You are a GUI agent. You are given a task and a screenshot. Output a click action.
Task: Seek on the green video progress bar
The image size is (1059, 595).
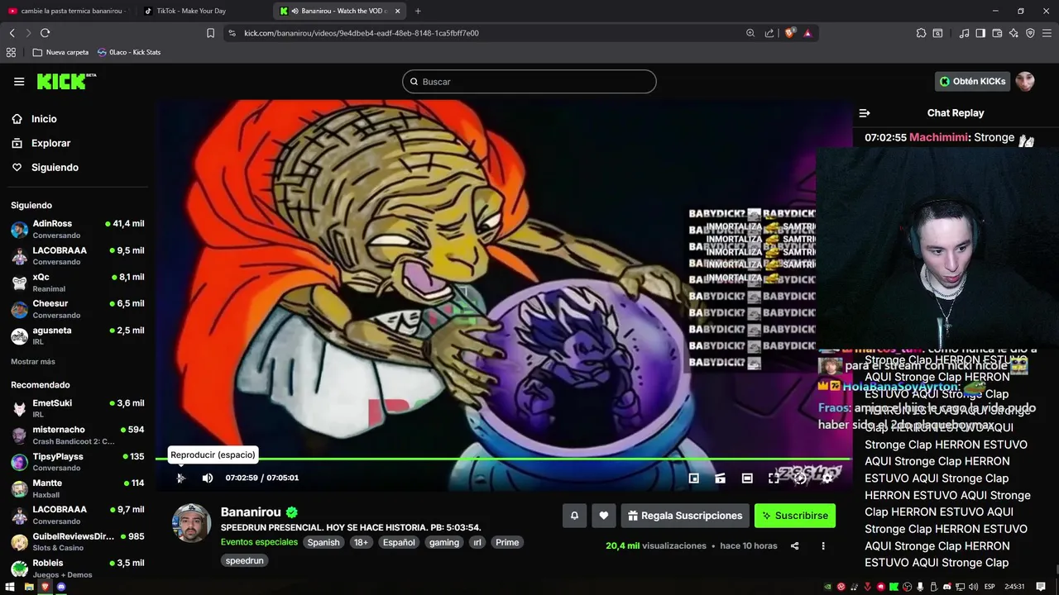coord(503,459)
